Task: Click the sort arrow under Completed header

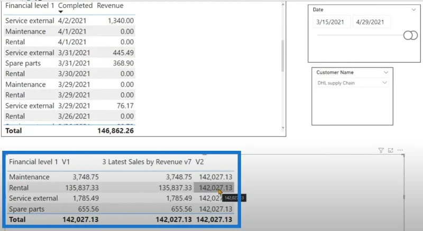Action: click(61, 12)
